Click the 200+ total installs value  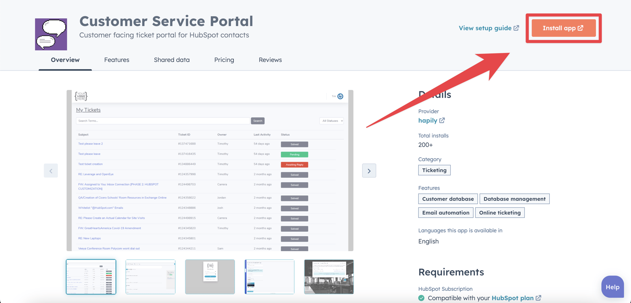[x=425, y=145]
